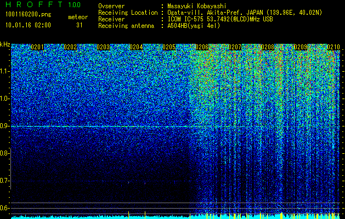Click the observer name Masayuki Kobayashi

coord(197,6)
